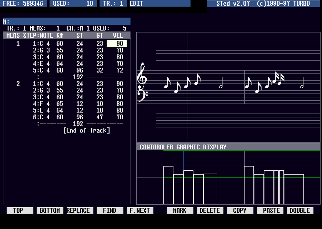Click measure 1 step 2 note G 3
322x229 pixels.
[x=41, y=50]
